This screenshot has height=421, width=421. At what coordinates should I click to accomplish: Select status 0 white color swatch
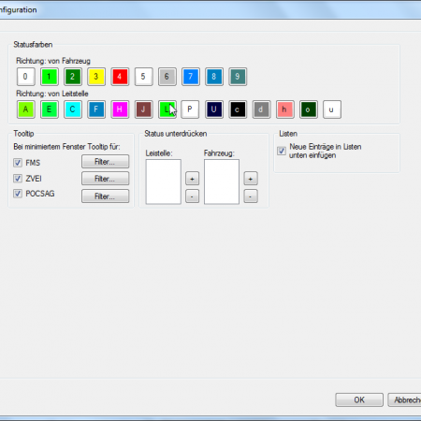pyautogui.click(x=25, y=77)
